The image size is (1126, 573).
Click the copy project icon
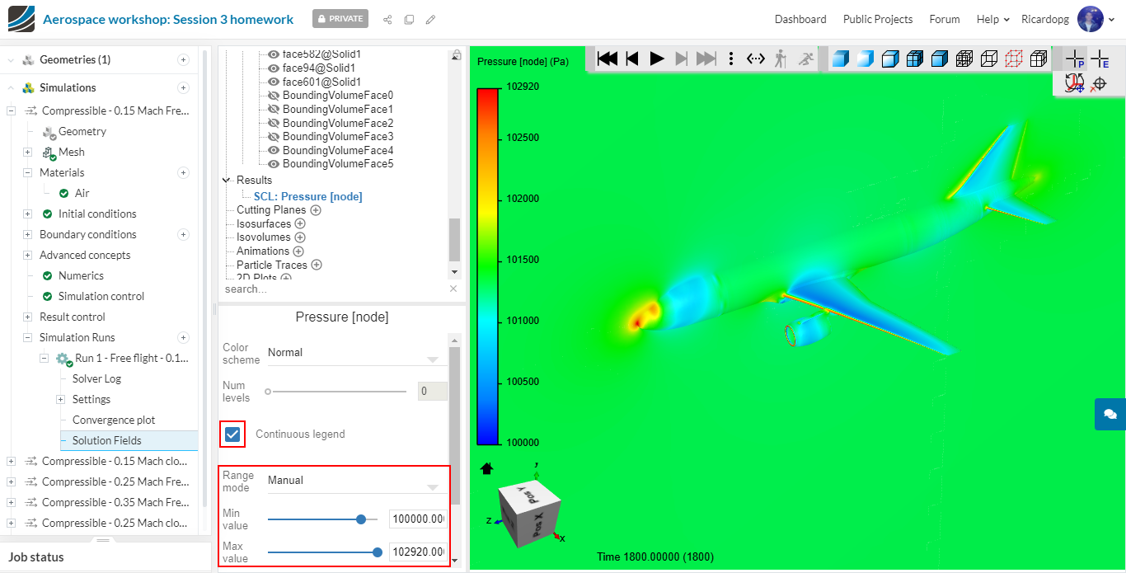click(x=409, y=19)
